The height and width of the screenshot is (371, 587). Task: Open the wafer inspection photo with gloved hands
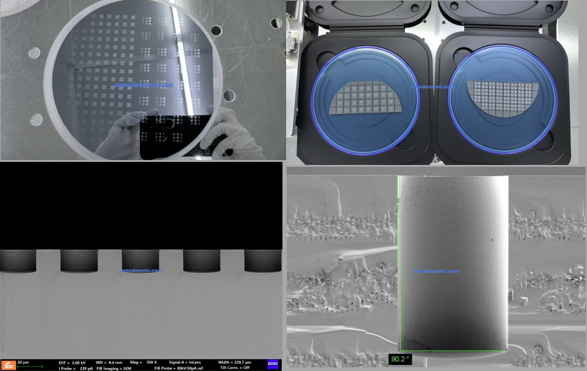(x=142, y=80)
